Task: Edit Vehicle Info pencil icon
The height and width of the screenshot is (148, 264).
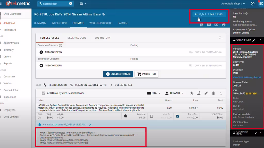Action: (x=254, y=40)
